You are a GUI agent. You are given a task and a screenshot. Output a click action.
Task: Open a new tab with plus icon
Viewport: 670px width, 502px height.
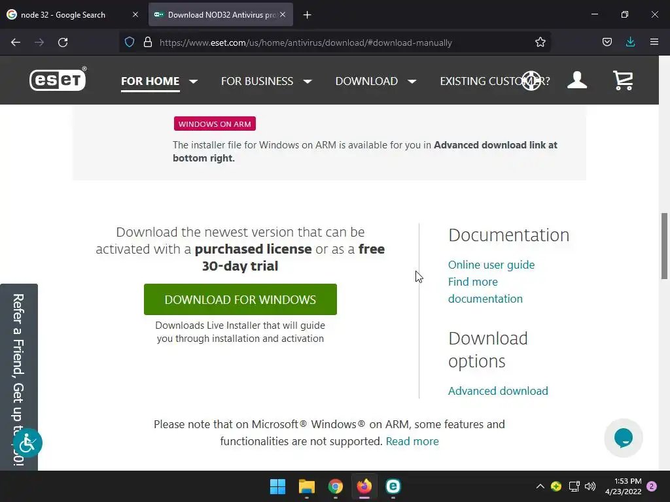point(308,15)
